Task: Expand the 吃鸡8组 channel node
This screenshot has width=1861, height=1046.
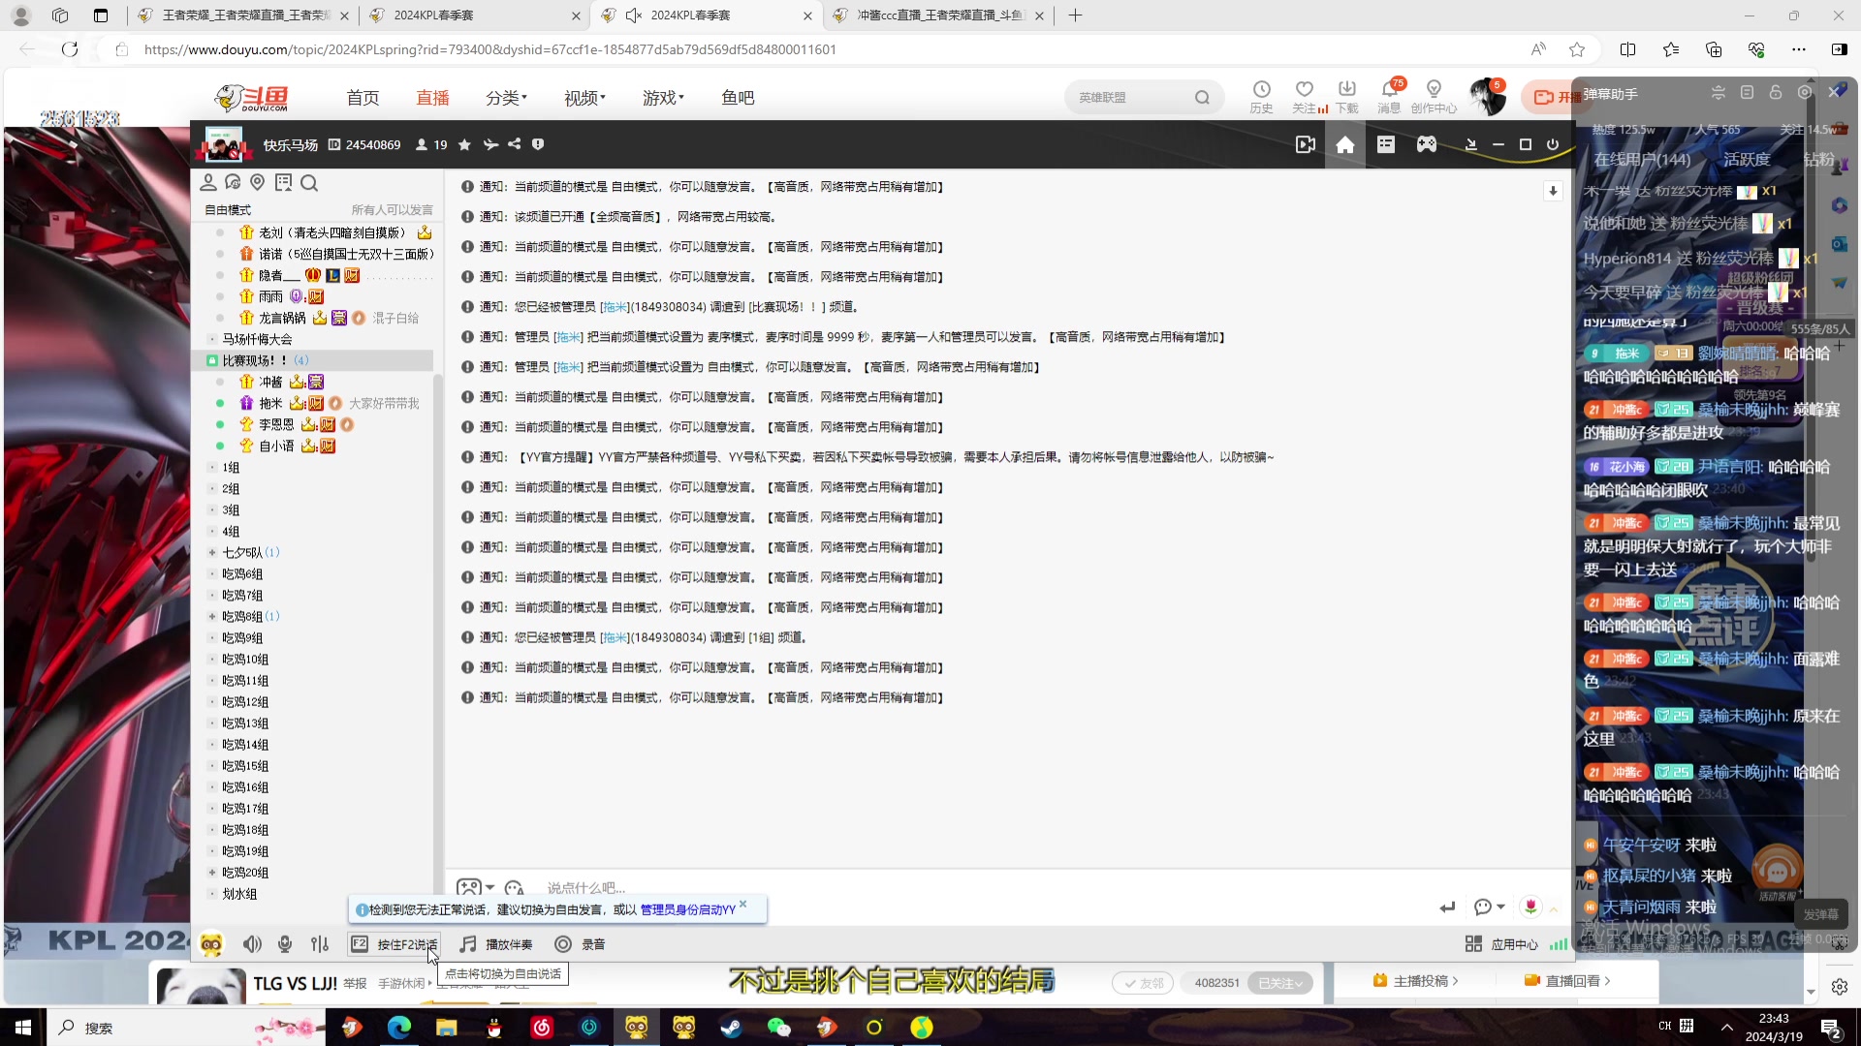Action: [x=212, y=617]
